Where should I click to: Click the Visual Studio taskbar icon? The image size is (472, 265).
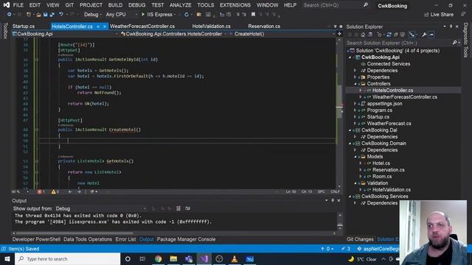[x=204, y=258]
